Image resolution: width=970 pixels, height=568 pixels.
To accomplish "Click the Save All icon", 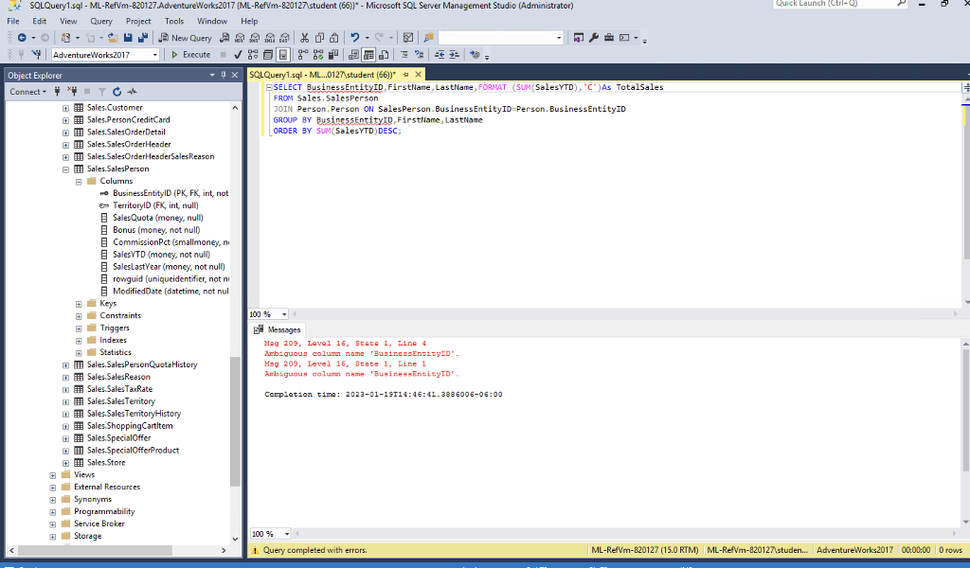I will pyautogui.click(x=142, y=38).
